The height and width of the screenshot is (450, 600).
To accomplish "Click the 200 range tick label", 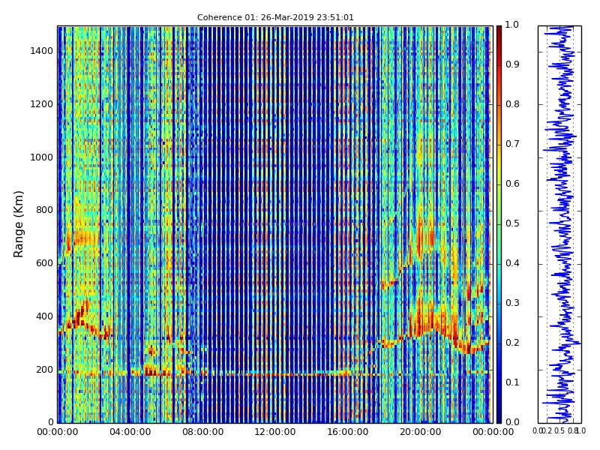I will [44, 370].
